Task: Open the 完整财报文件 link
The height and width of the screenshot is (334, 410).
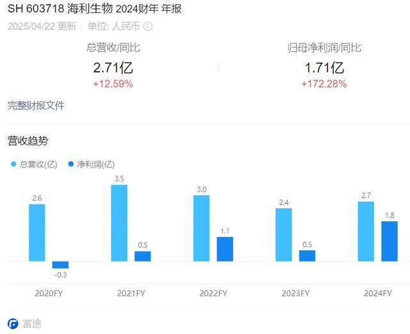Action: tap(36, 106)
